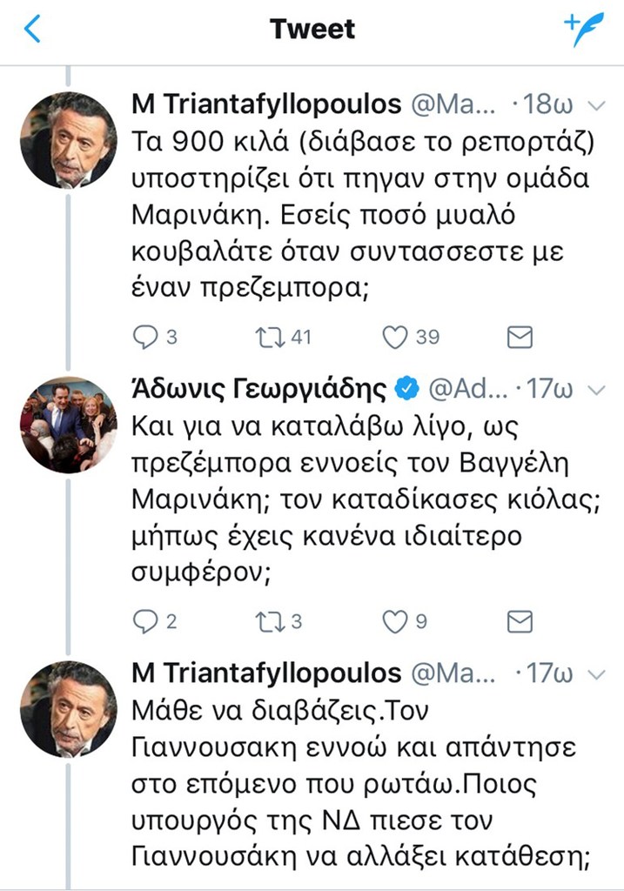
Task: Tap the Tweet title in the header
Action: click(x=312, y=30)
